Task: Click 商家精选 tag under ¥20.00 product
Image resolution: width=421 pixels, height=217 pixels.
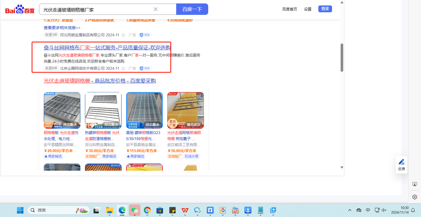Action: pyautogui.click(x=53, y=156)
